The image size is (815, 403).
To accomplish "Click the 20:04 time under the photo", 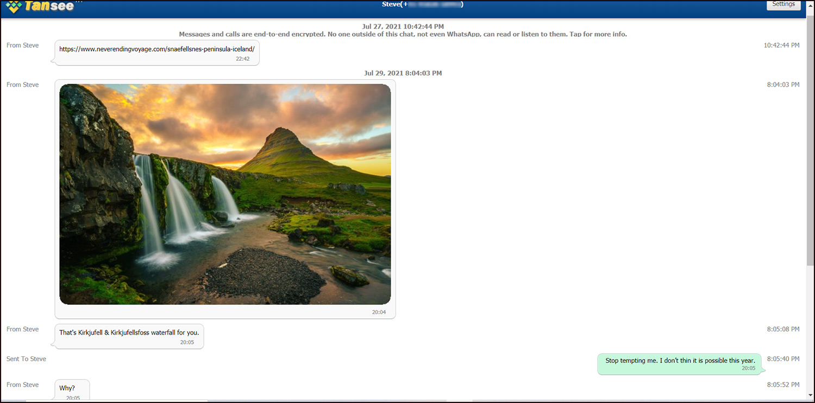I will pyautogui.click(x=379, y=312).
